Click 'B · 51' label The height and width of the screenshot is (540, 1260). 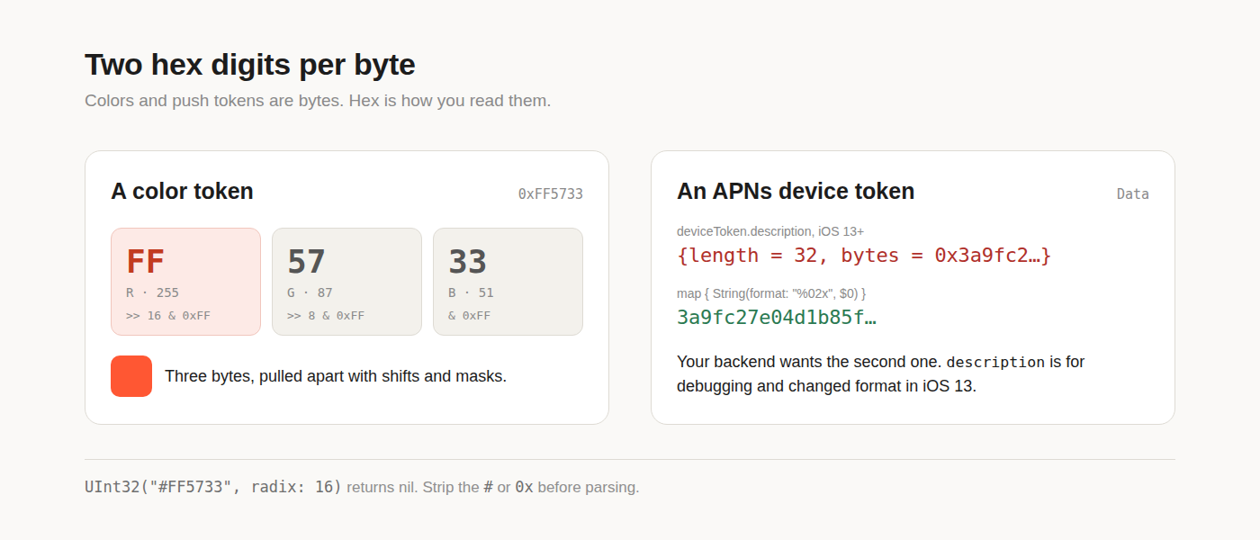(471, 292)
